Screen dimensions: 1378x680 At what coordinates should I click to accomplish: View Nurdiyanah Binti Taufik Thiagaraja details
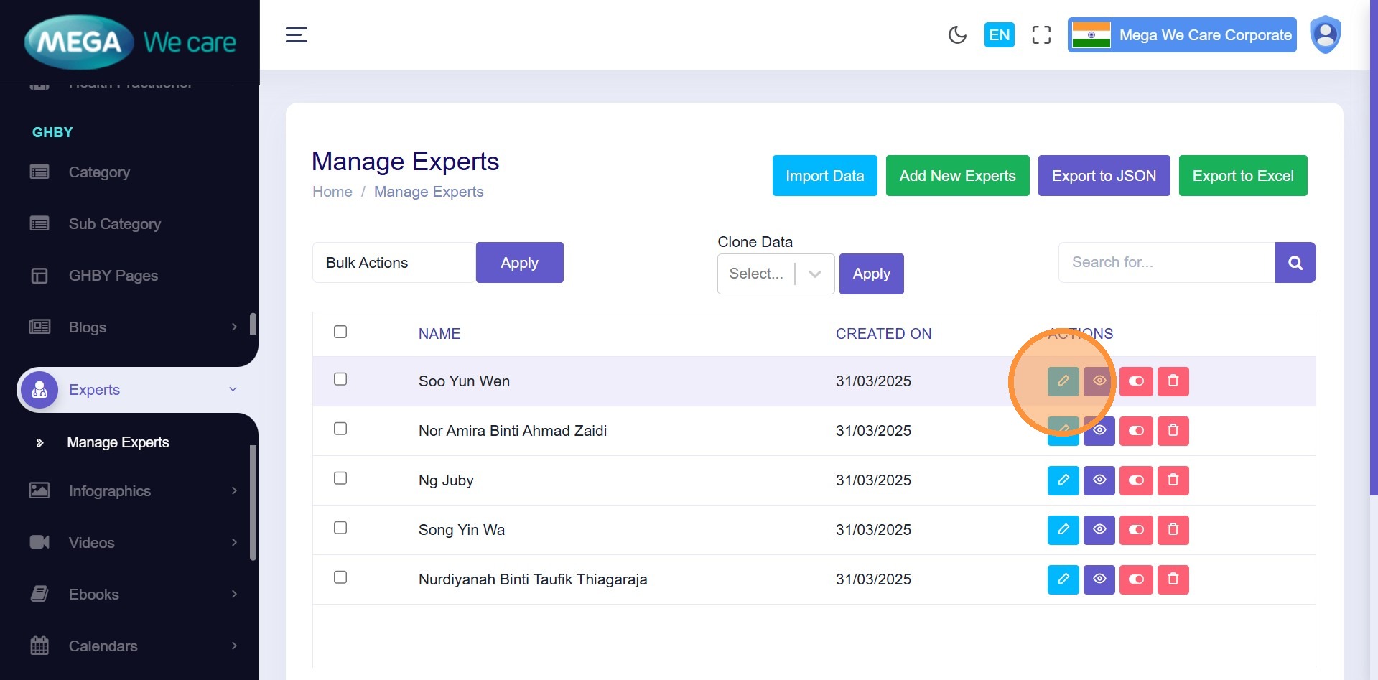coord(1099,579)
